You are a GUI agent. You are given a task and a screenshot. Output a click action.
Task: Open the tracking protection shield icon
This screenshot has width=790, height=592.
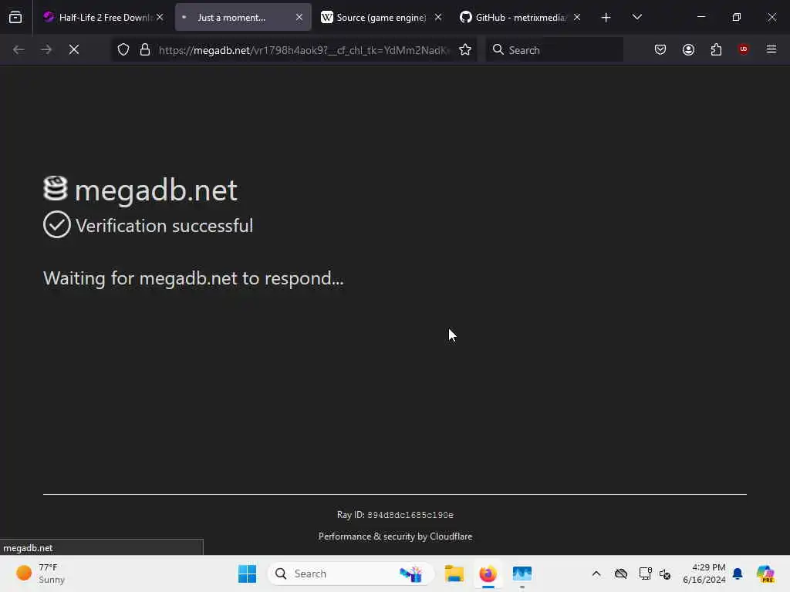coord(123,49)
